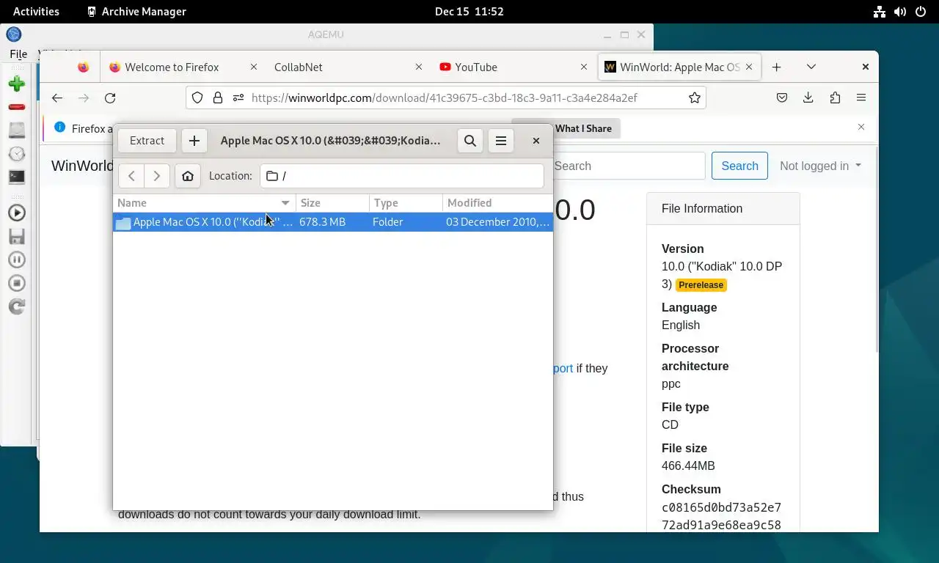Click the site padlock icon
This screenshot has width=939, height=563.
[x=218, y=98]
